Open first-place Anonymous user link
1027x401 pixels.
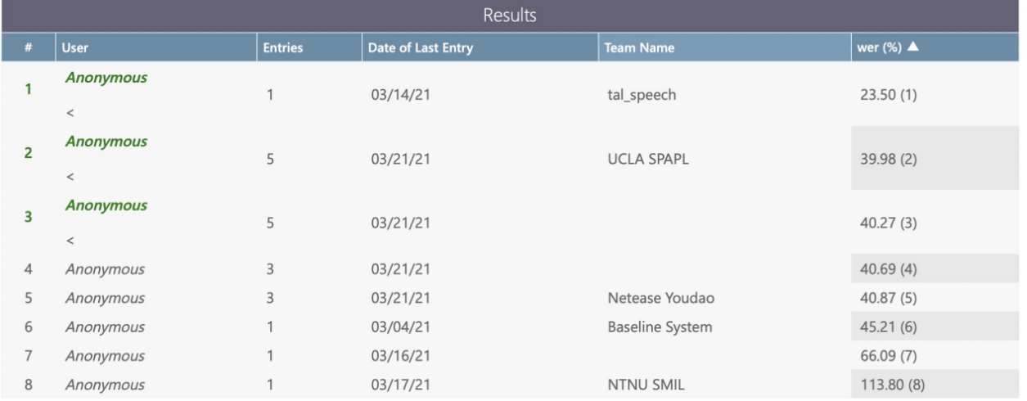[106, 78]
